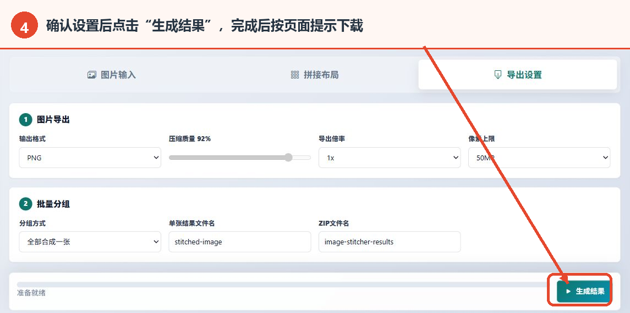Click the 准备就绪 status text
The width and height of the screenshot is (630, 313).
[31, 293]
